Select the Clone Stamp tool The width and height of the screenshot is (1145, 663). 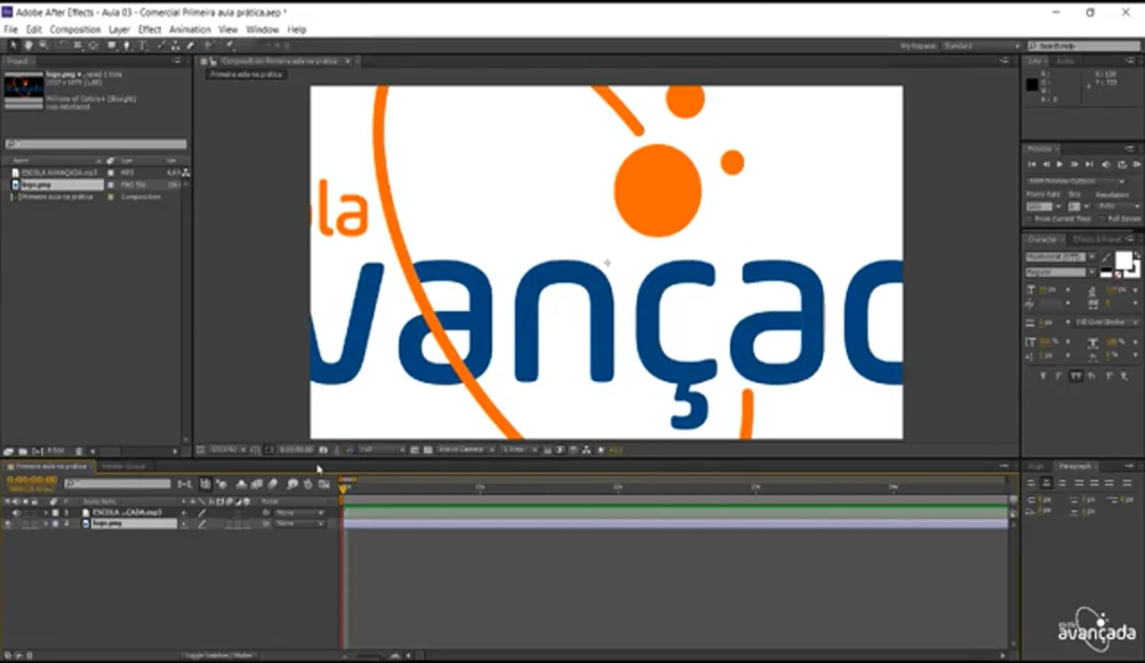(x=175, y=45)
